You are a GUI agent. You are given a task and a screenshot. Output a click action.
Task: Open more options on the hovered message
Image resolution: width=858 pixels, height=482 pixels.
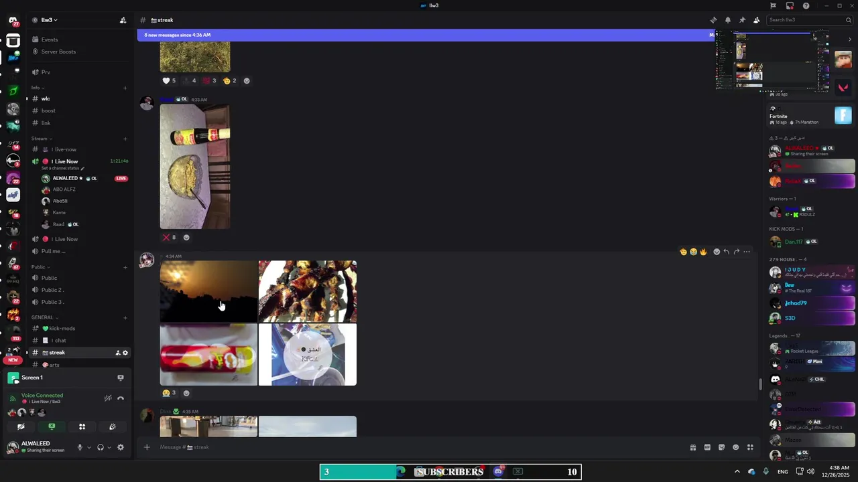pyautogui.click(x=747, y=252)
